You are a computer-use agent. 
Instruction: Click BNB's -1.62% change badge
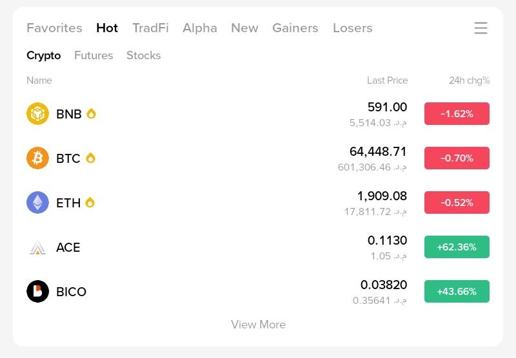point(457,113)
